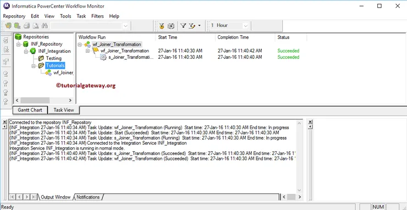Select the Notifications tab

click(88, 197)
